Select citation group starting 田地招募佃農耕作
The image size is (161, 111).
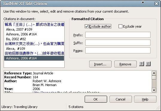point(34,53)
